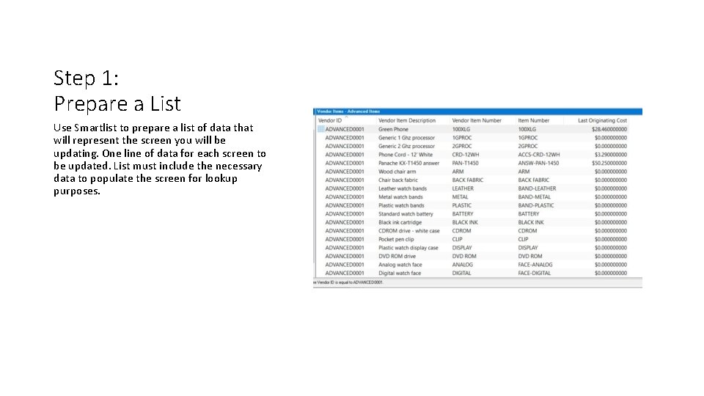Image resolution: width=704 pixels, height=396 pixels.
Task: Click the 'ANALOG' vendor item number cell
Action: click(x=462, y=265)
